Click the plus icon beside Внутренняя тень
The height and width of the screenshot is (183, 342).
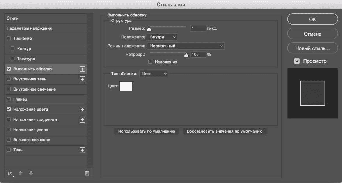point(82,79)
